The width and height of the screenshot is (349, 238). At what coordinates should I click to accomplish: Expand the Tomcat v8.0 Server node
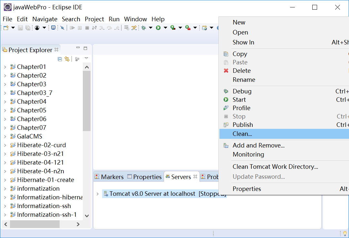click(x=98, y=194)
